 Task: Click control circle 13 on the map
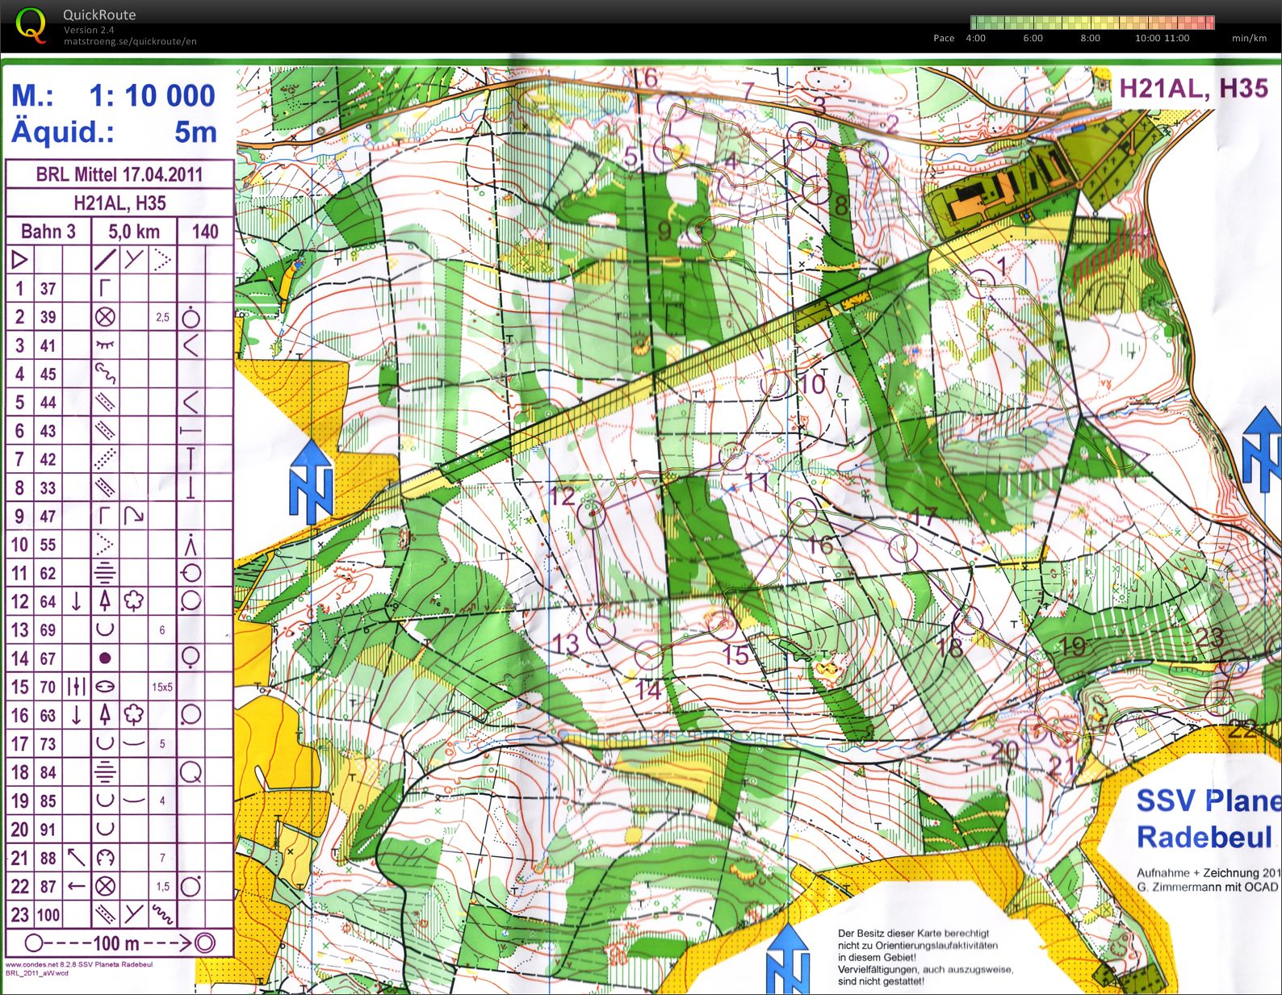coord(601,629)
